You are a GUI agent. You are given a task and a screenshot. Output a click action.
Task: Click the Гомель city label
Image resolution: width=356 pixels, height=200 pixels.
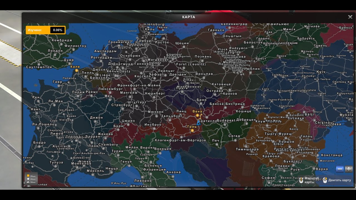click(321, 46)
